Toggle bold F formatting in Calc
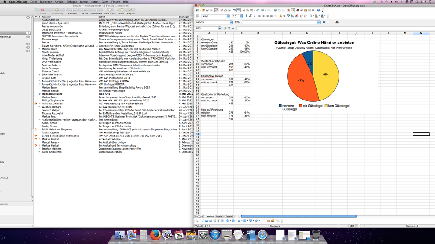 click(247, 16)
